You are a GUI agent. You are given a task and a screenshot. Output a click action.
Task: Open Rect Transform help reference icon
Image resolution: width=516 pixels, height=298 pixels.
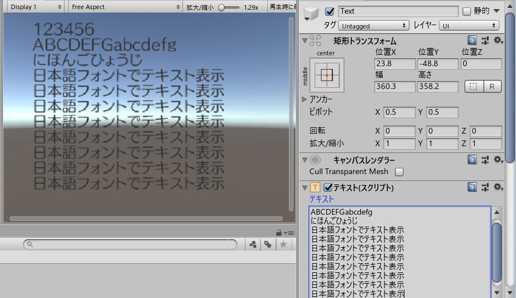tap(472, 41)
